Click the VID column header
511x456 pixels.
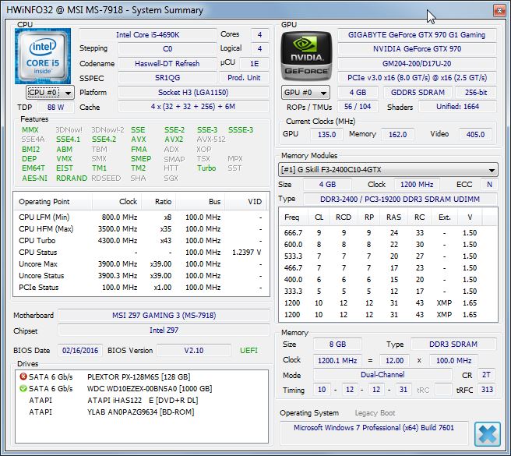click(x=245, y=202)
